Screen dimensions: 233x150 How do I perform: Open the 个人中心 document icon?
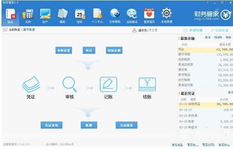pos(97,16)
